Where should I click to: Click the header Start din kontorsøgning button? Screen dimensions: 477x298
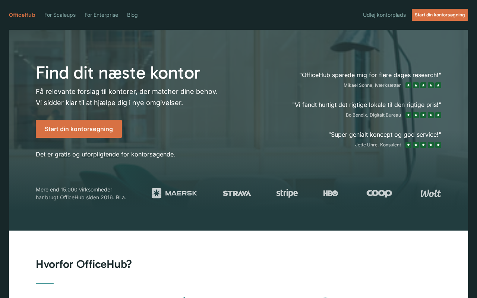point(440,15)
